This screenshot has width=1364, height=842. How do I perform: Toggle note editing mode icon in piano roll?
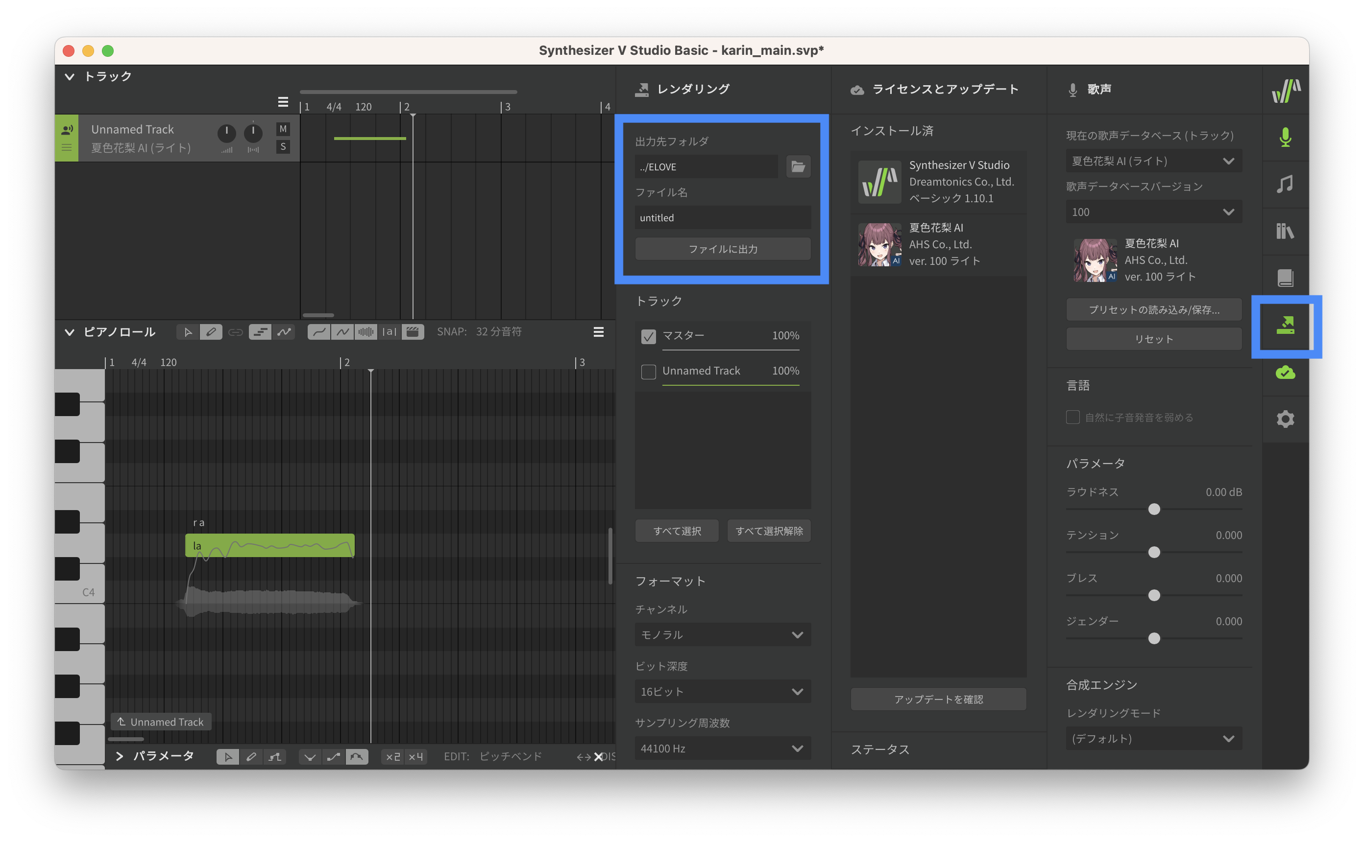pyautogui.click(x=260, y=332)
